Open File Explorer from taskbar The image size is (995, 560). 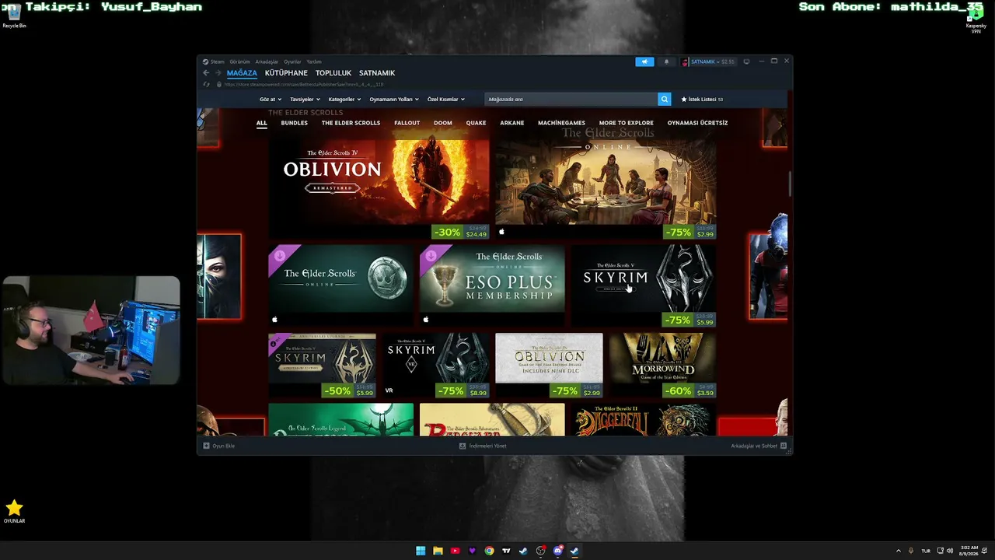click(438, 551)
